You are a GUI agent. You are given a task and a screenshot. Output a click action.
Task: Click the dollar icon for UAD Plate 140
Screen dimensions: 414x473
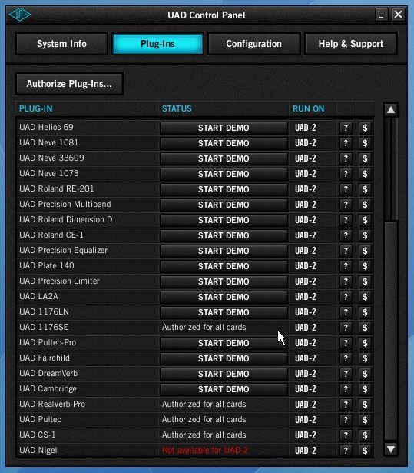point(365,266)
